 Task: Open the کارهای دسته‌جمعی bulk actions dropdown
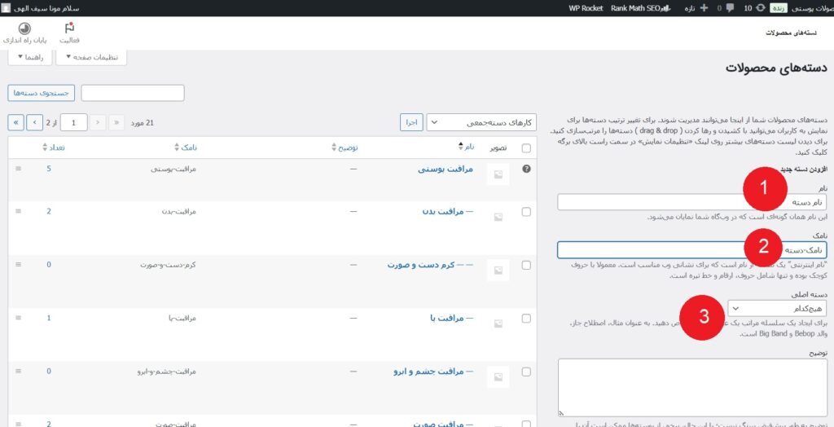pos(481,122)
